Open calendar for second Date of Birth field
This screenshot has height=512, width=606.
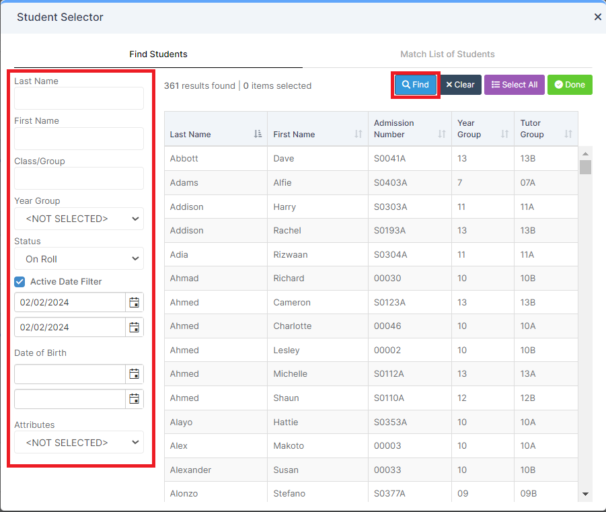point(134,399)
